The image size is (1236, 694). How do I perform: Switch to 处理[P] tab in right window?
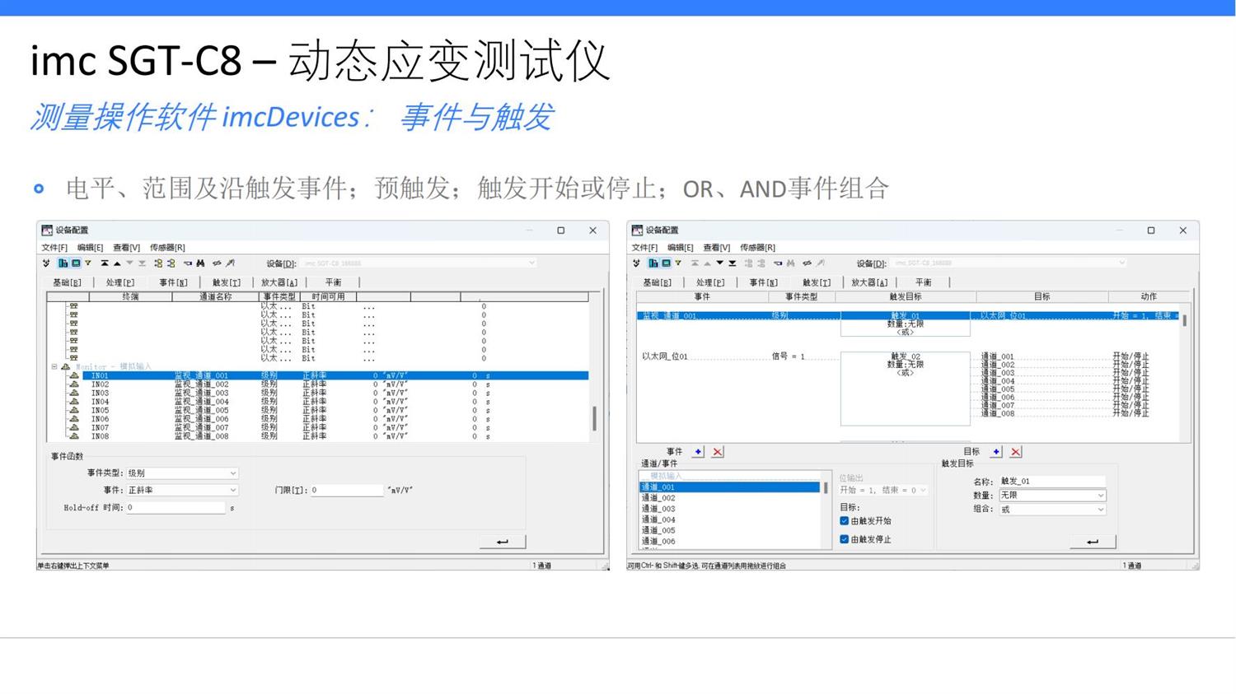[709, 282]
